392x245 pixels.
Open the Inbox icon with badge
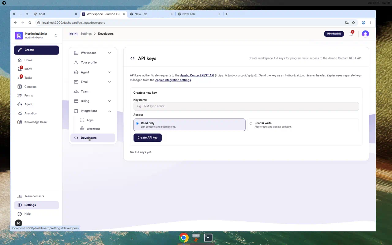(x=20, y=69)
